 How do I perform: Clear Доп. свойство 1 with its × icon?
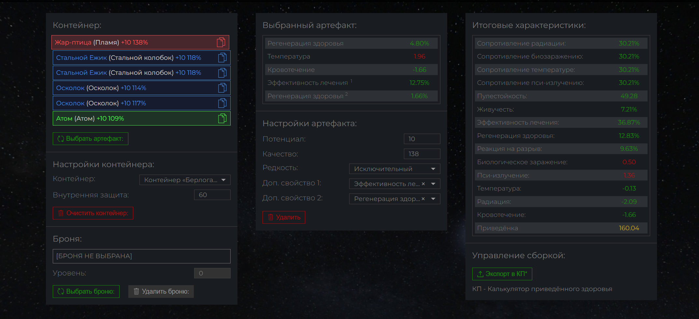(x=423, y=184)
